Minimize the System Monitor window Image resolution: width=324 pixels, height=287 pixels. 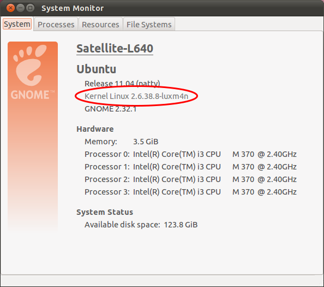[x=20, y=8]
